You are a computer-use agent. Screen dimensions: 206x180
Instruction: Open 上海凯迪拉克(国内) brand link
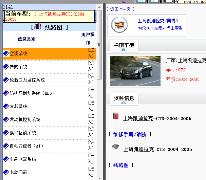(158, 21)
